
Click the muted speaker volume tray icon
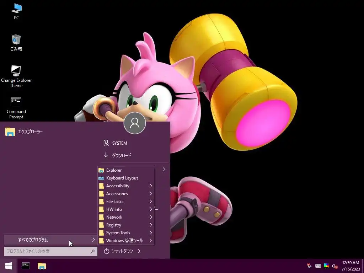pos(335,266)
